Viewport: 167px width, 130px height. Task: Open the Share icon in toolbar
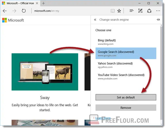point(149,11)
